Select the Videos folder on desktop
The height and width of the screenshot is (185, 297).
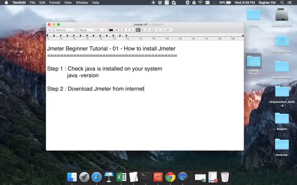tap(253, 15)
